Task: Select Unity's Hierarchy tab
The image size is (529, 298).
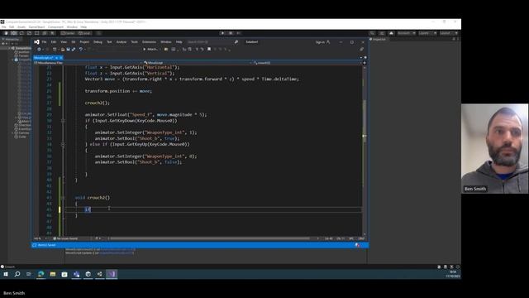Action: (x=11, y=39)
